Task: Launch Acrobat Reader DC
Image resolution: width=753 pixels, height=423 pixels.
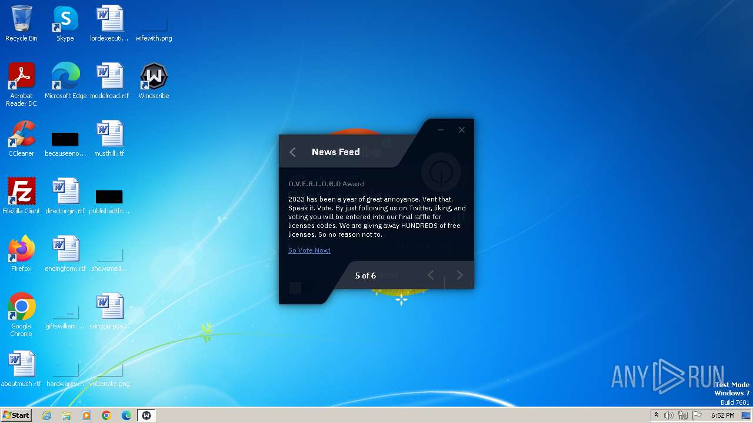Action: [x=21, y=85]
